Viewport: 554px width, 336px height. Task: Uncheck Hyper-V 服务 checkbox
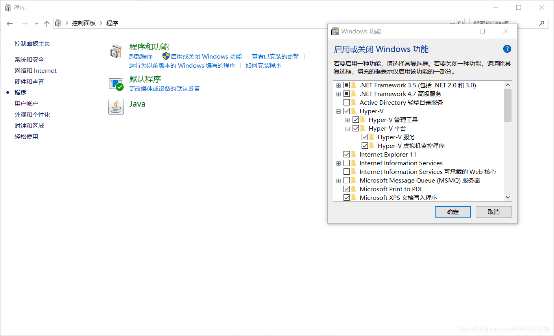365,137
